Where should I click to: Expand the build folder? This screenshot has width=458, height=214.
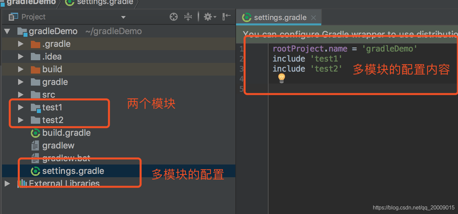coord(20,69)
